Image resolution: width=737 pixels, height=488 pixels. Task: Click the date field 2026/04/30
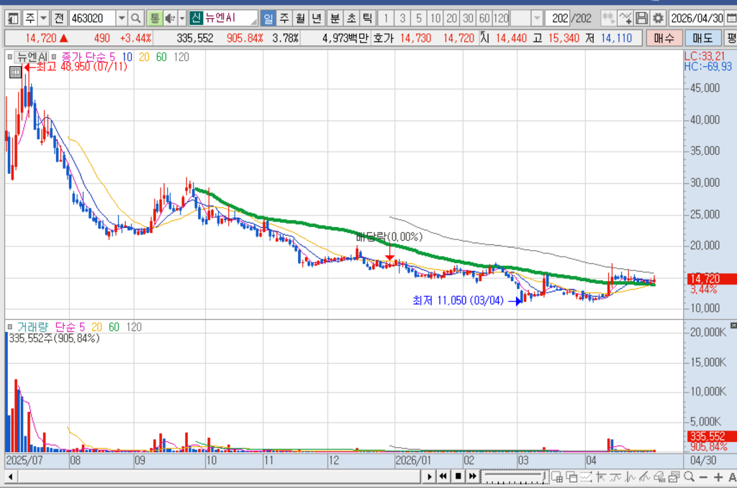[x=697, y=18]
